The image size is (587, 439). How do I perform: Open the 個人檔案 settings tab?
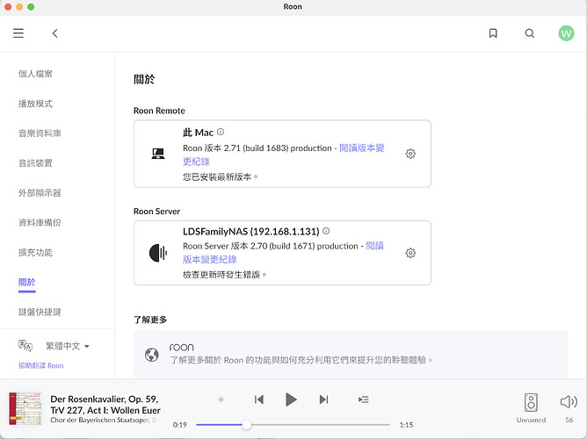[x=35, y=74]
